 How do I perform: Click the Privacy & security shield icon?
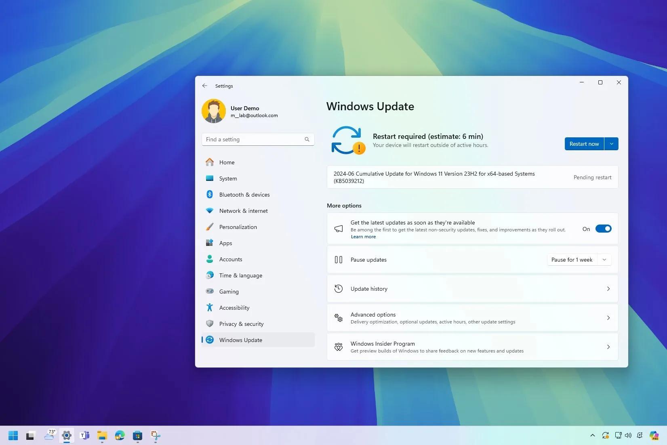[x=210, y=323]
